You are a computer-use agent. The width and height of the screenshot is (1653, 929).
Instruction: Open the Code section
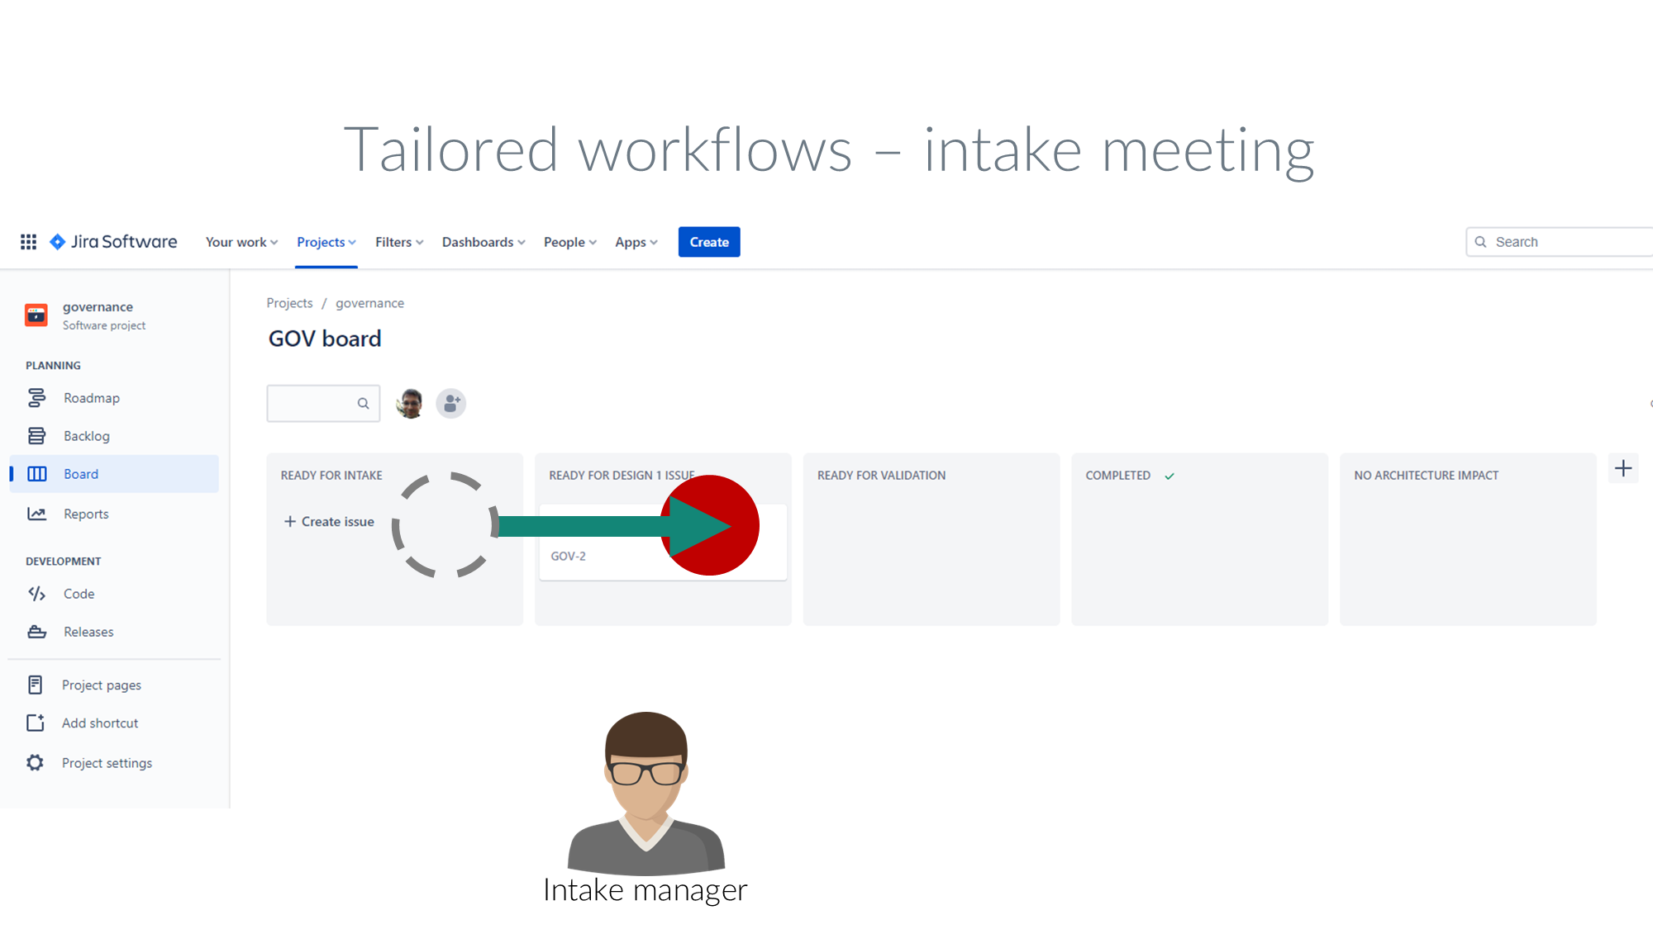coord(79,594)
